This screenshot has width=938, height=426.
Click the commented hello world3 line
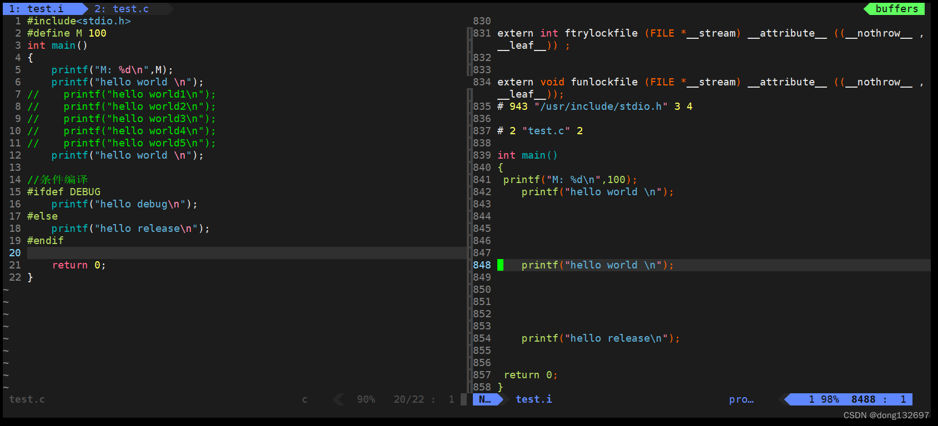121,119
